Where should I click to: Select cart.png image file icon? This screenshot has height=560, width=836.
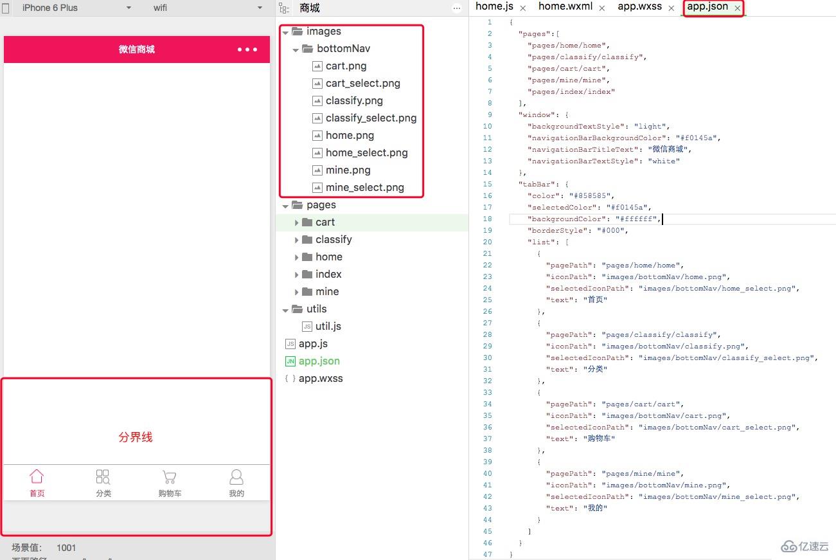click(x=317, y=66)
